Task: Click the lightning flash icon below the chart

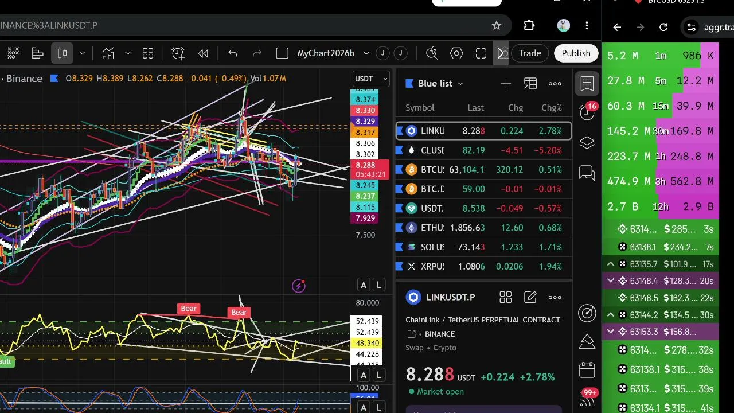Action: coord(299,286)
